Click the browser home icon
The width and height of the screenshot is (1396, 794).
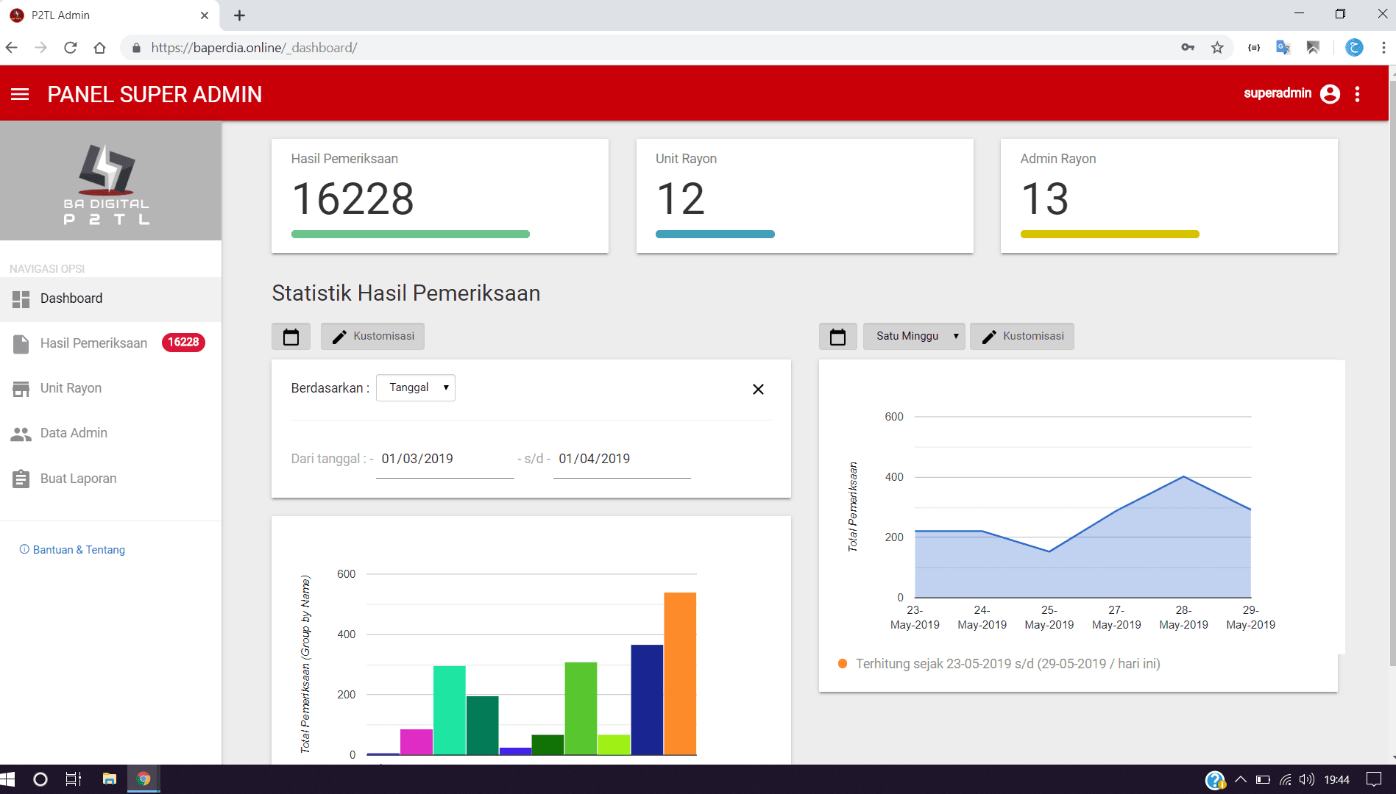click(100, 48)
